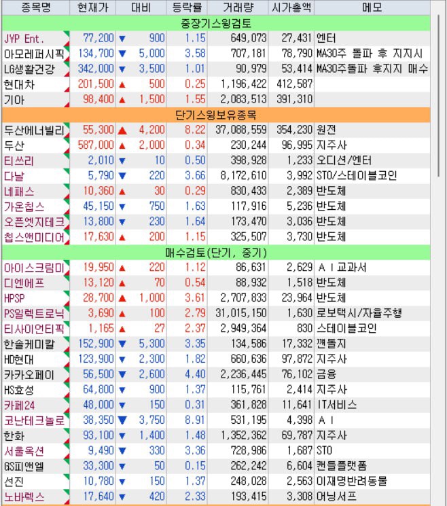Select the 중장기스윙검토 group header row
Image resolution: width=447 pixels, height=506 pixels.
click(x=216, y=23)
